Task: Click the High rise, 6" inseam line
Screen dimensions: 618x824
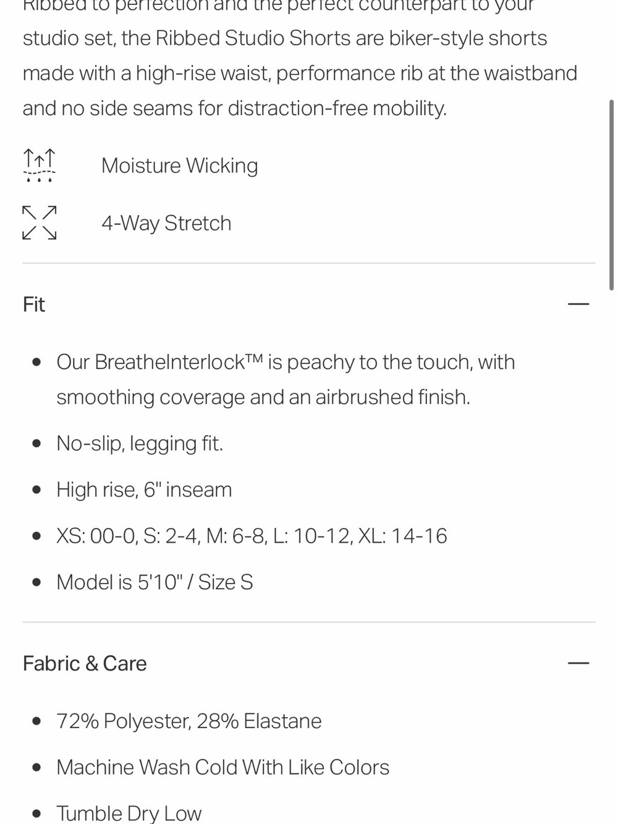Action: 144,490
